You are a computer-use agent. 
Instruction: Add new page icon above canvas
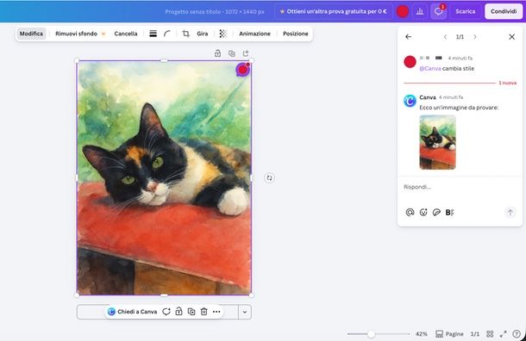pyautogui.click(x=246, y=53)
